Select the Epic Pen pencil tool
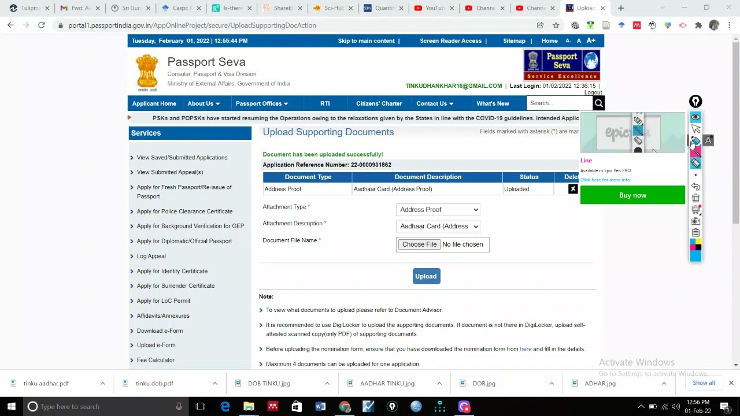Image resolution: width=740 pixels, height=416 pixels. 695,140
